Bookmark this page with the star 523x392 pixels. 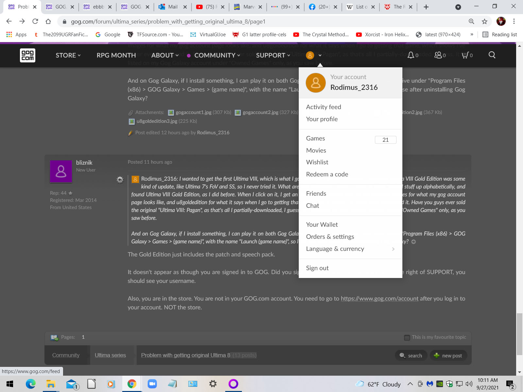(484, 21)
